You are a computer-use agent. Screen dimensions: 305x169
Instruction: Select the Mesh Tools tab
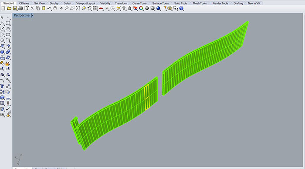click(200, 3)
